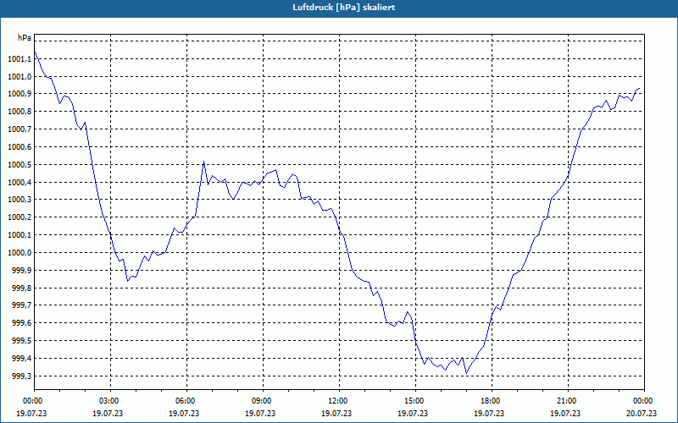Click the 15:00 time axis label

414,401
